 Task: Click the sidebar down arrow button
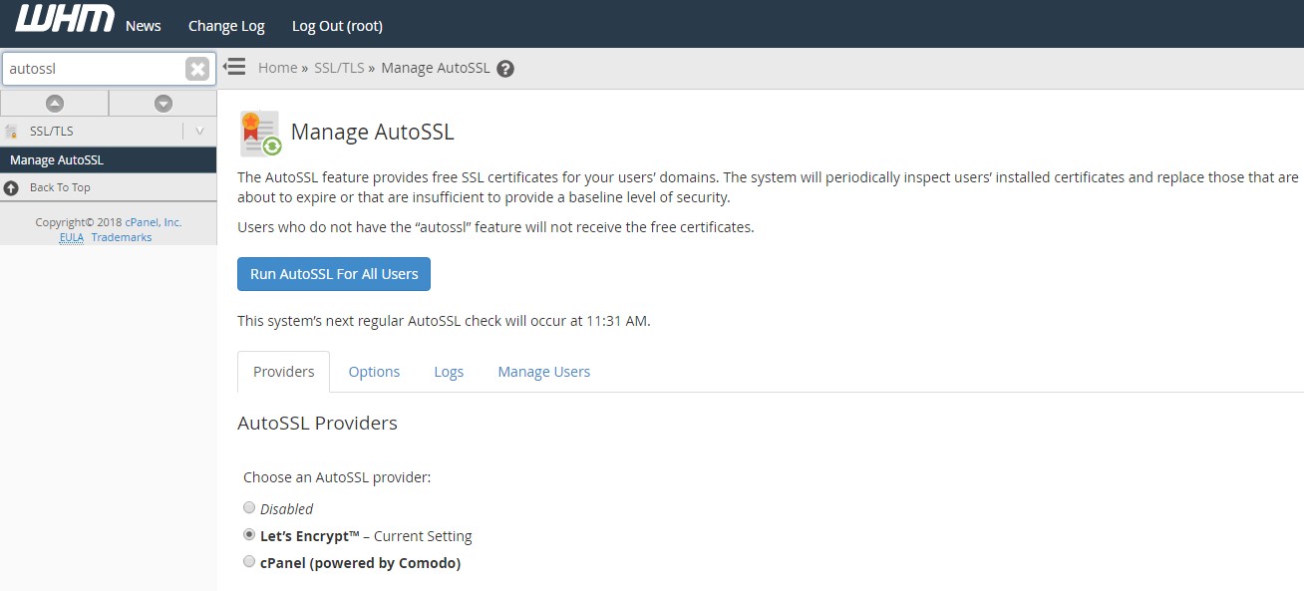pyautogui.click(x=163, y=103)
